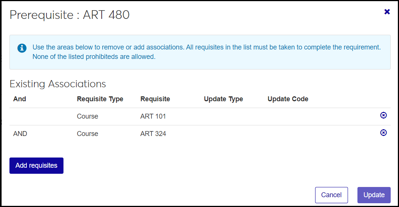Screen dimensions: 399x207
Task: Click the blue info icon
Action: click(x=22, y=48)
